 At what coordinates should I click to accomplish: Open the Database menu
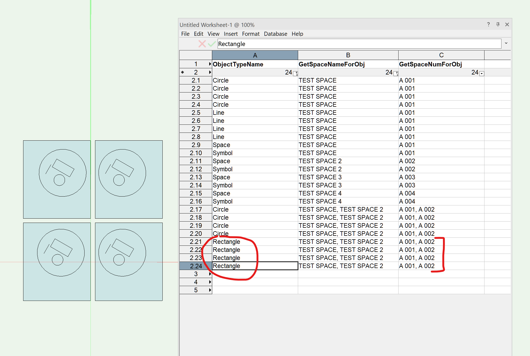(x=275, y=34)
